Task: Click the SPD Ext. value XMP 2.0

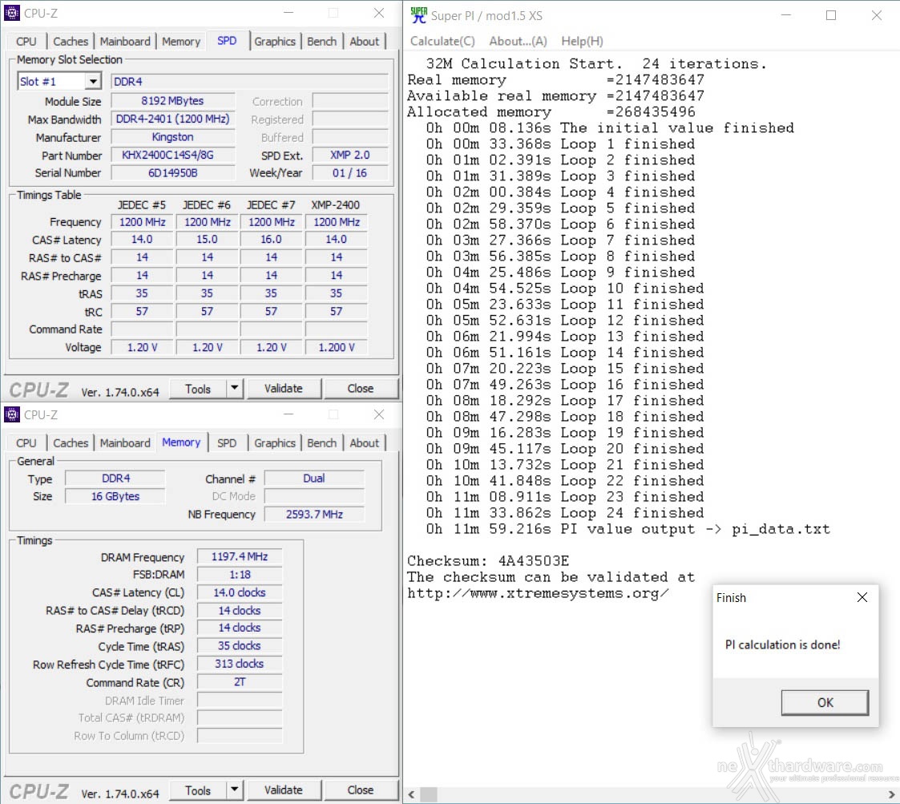Action: point(350,155)
